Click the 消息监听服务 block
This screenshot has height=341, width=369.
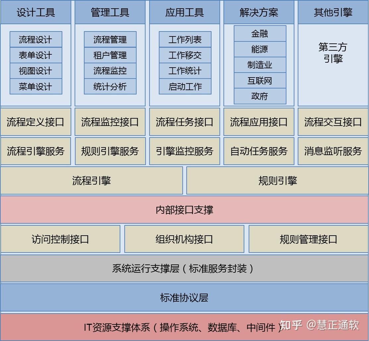pyautogui.click(x=333, y=151)
